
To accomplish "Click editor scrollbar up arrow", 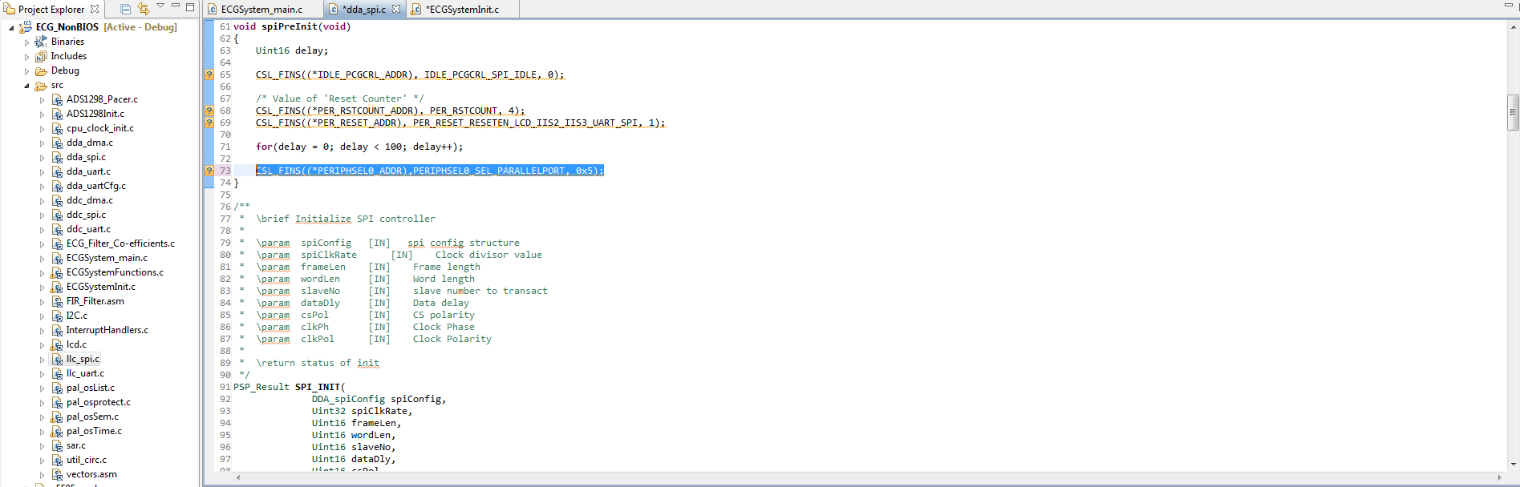I will [1513, 26].
